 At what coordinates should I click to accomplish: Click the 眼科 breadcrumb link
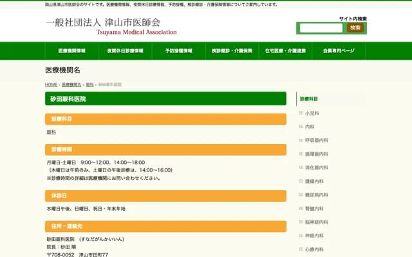click(89, 85)
